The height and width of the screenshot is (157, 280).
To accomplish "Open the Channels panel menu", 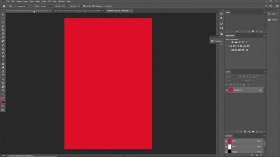I will [264, 136].
